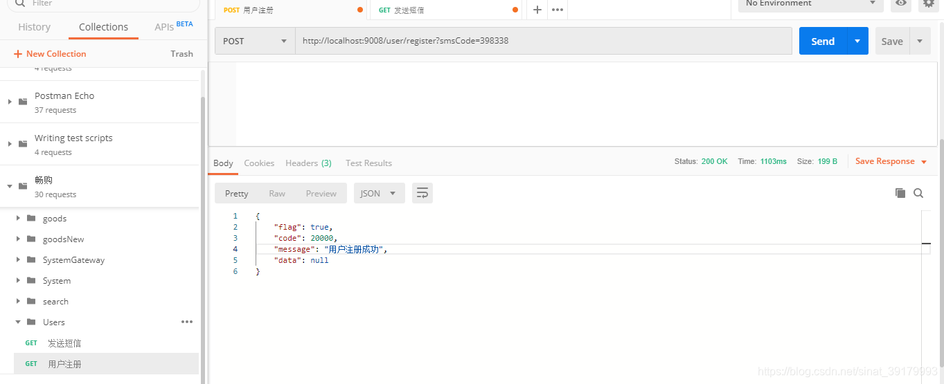
Task: Click the SystemGateway folder icon
Action: [x=31, y=259]
